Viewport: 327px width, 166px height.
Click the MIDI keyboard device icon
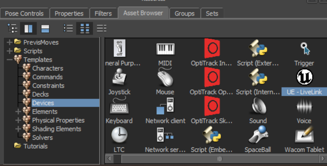pyautogui.click(x=165, y=49)
